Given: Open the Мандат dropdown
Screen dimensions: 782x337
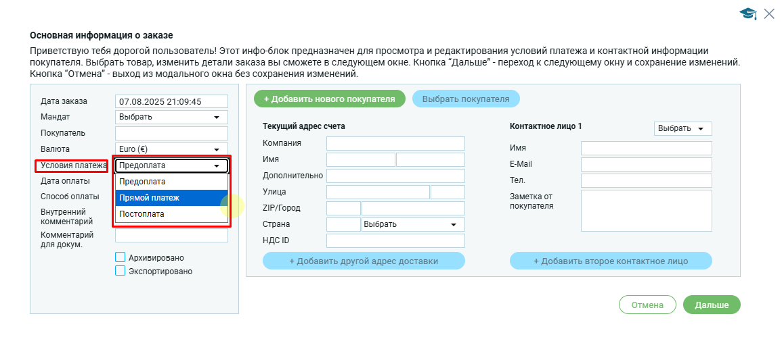Looking at the screenshot, I should [171, 117].
